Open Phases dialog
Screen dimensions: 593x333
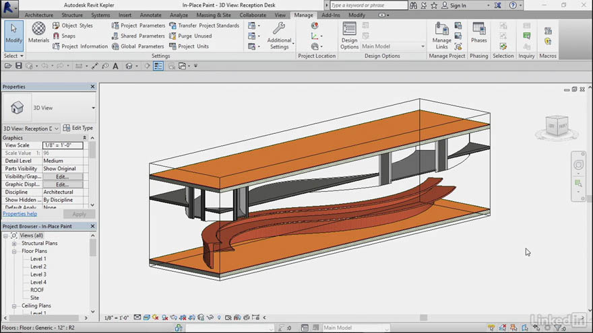tap(479, 32)
